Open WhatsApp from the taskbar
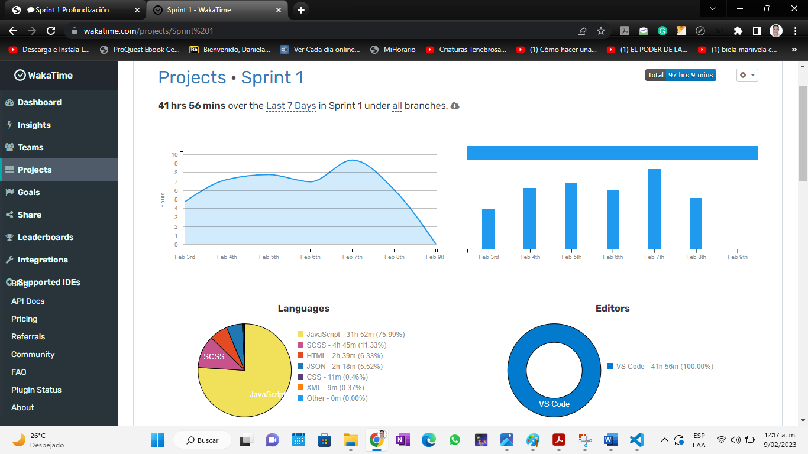 click(454, 440)
